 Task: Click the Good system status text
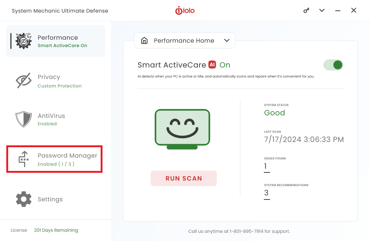click(275, 113)
